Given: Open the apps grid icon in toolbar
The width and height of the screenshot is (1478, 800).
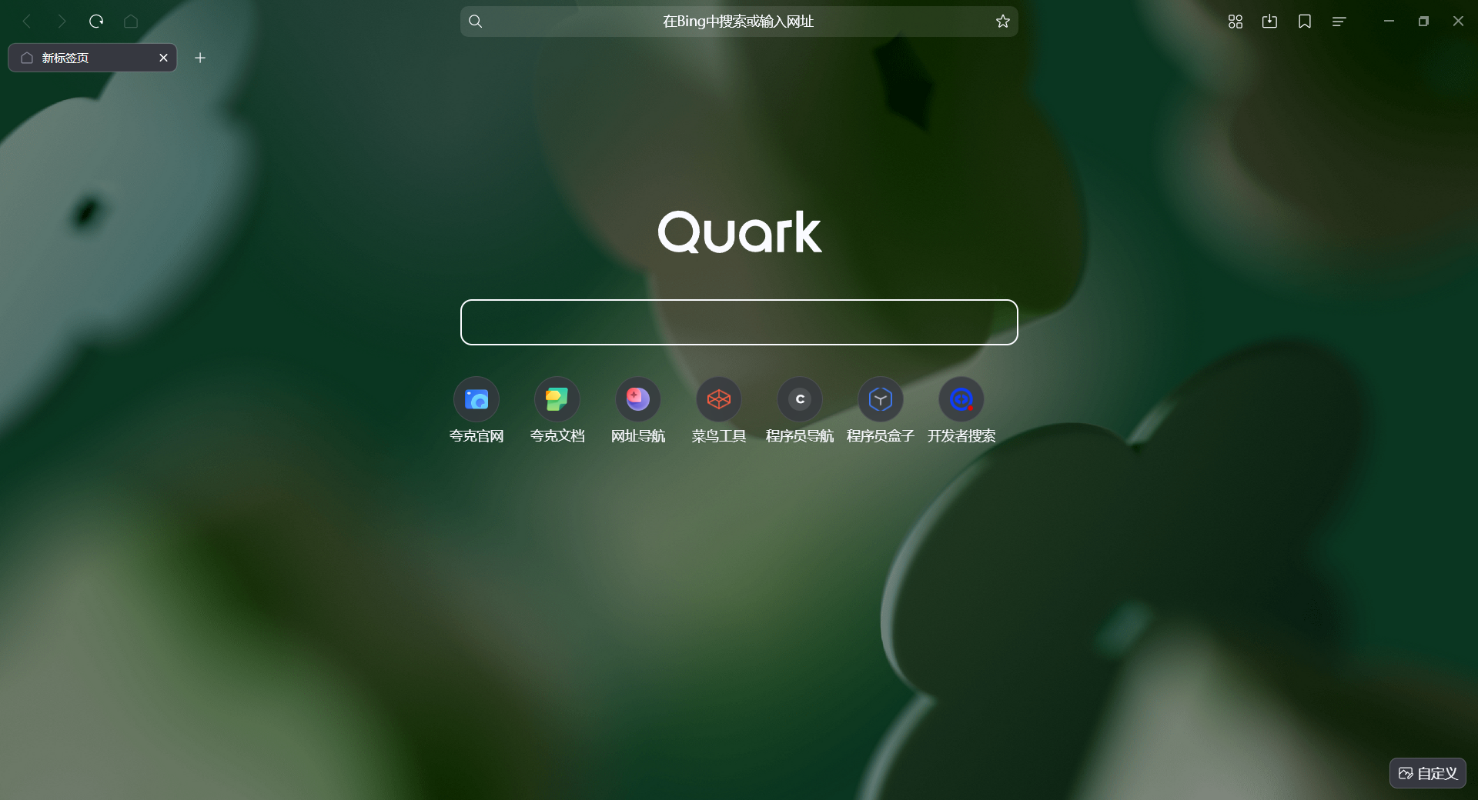Looking at the screenshot, I should pyautogui.click(x=1236, y=22).
